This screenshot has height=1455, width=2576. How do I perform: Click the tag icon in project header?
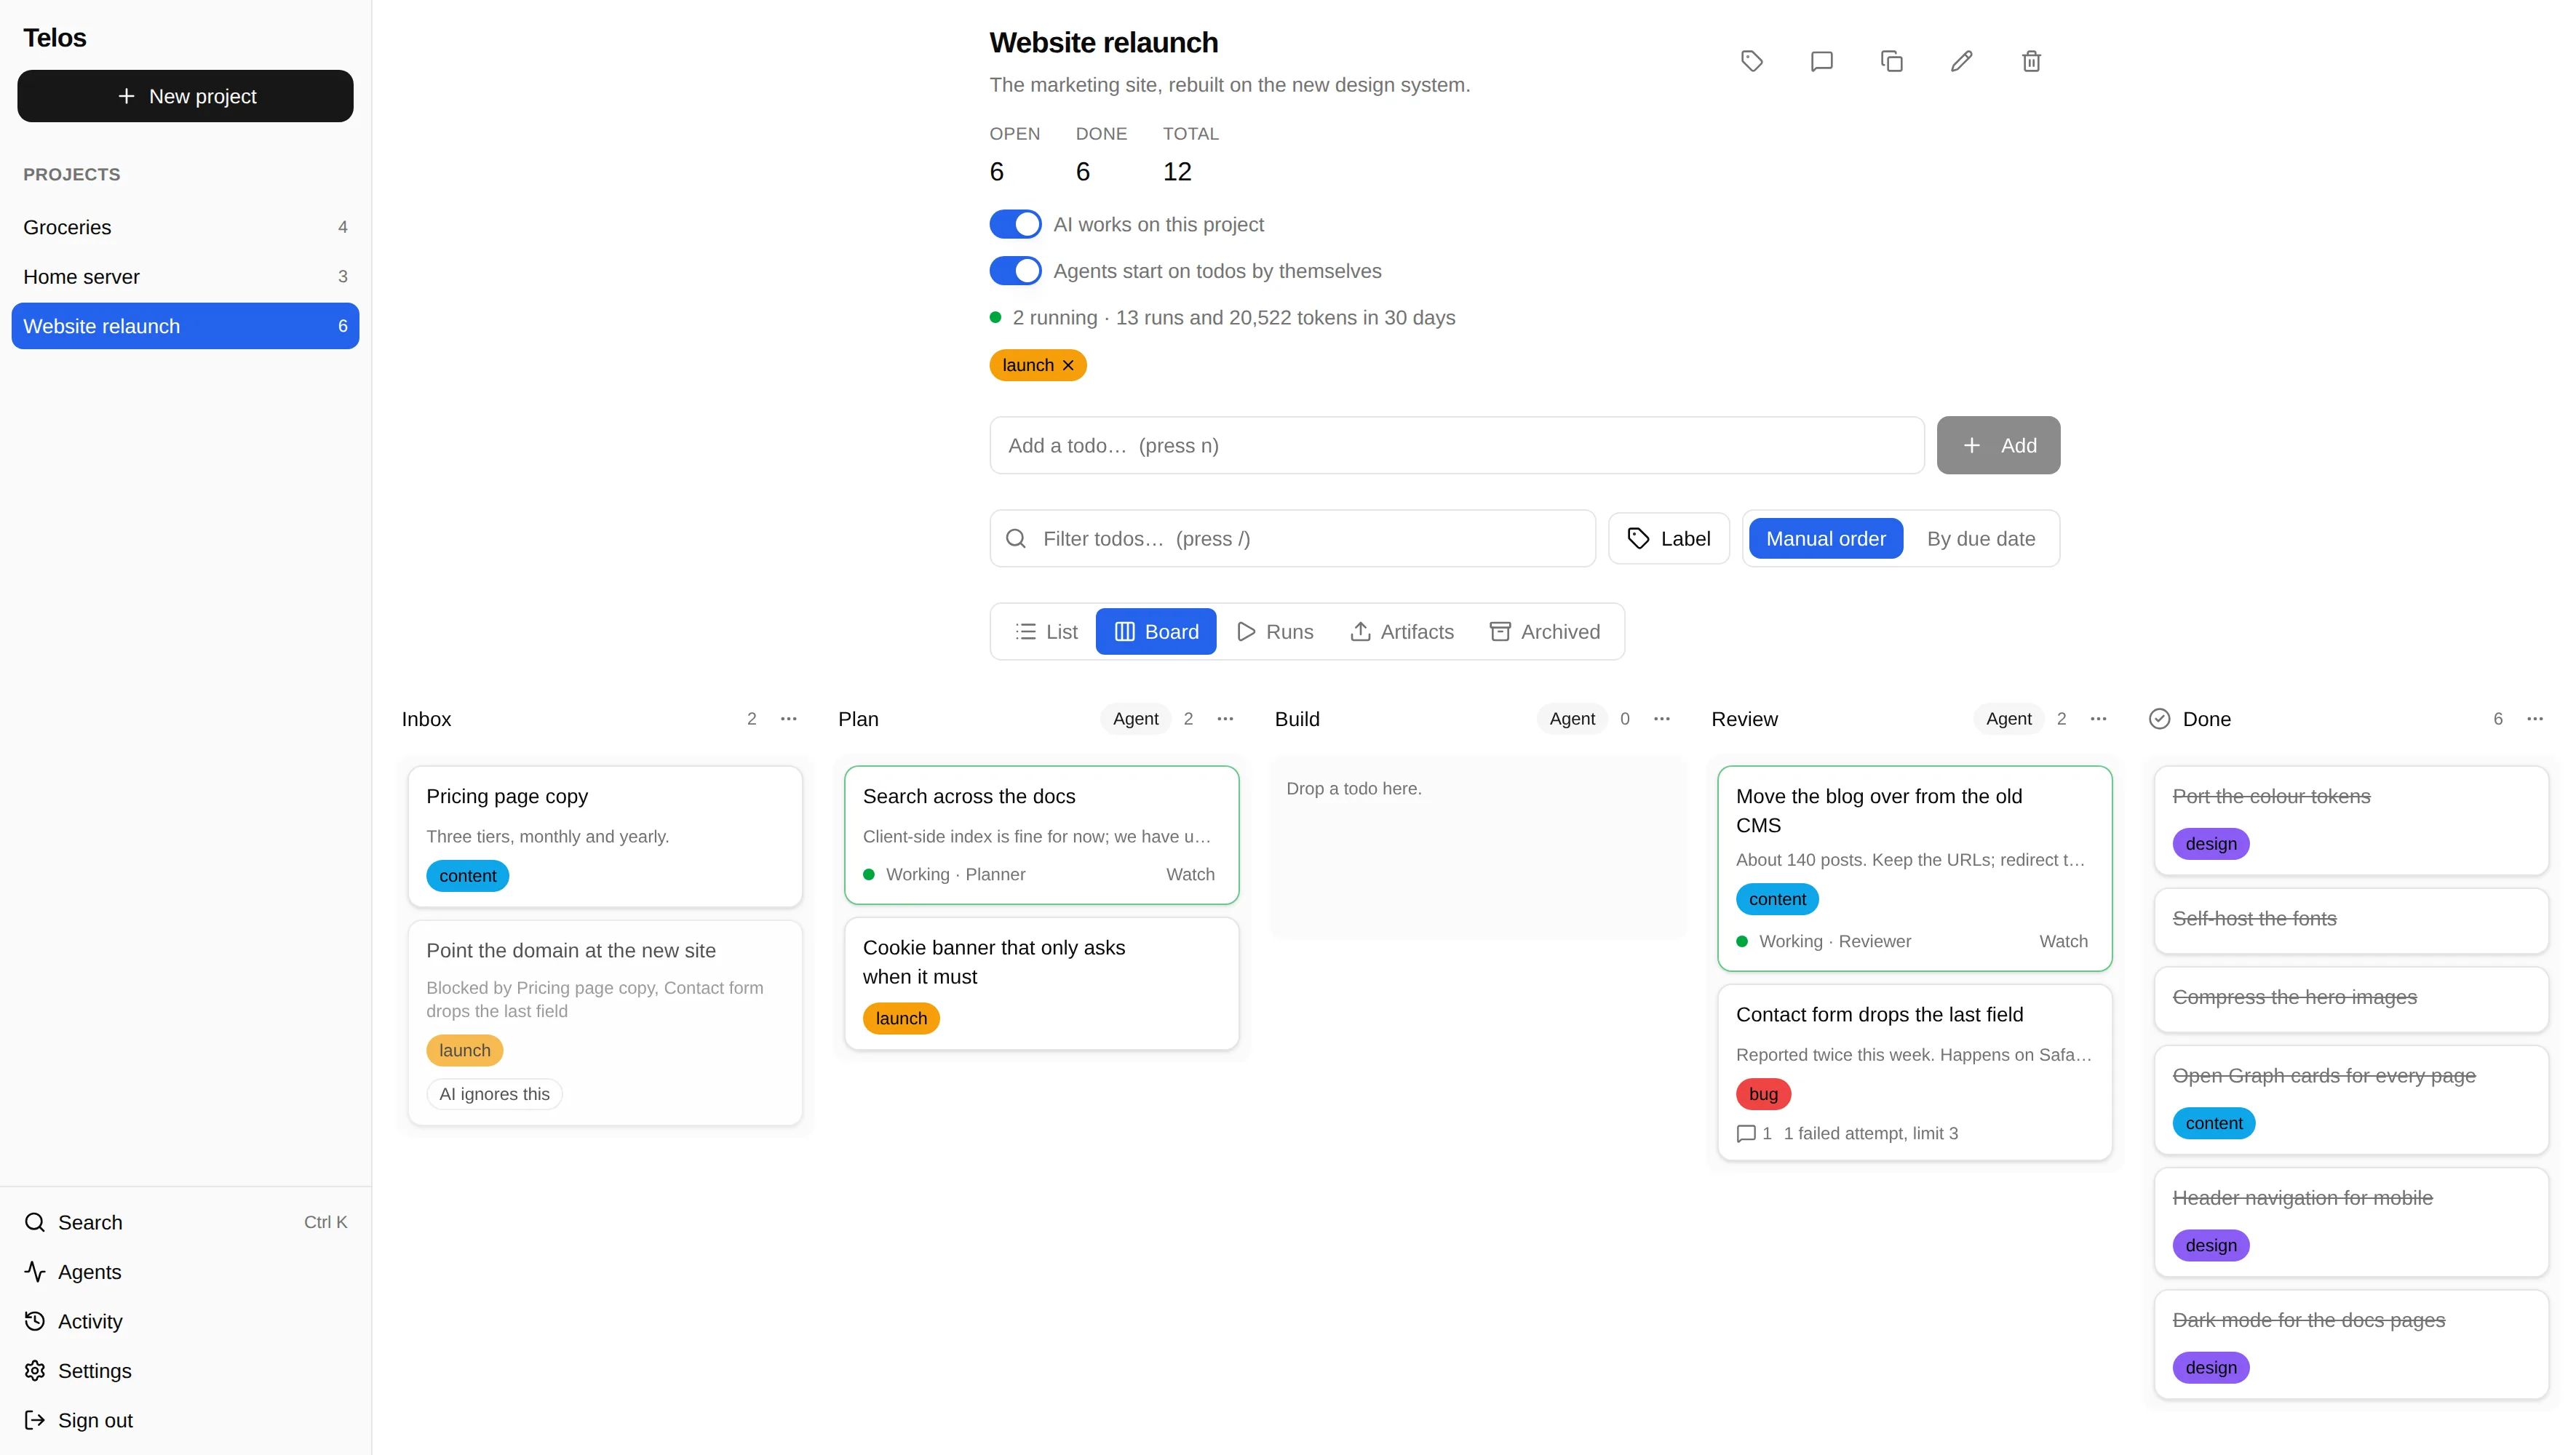pos(1751,61)
